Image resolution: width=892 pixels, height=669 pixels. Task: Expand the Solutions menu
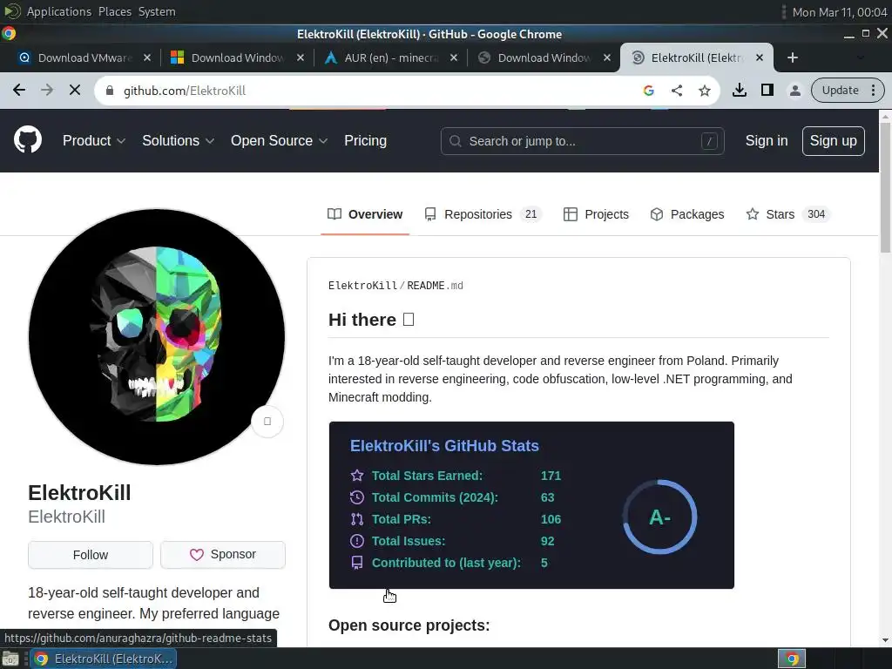point(178,140)
